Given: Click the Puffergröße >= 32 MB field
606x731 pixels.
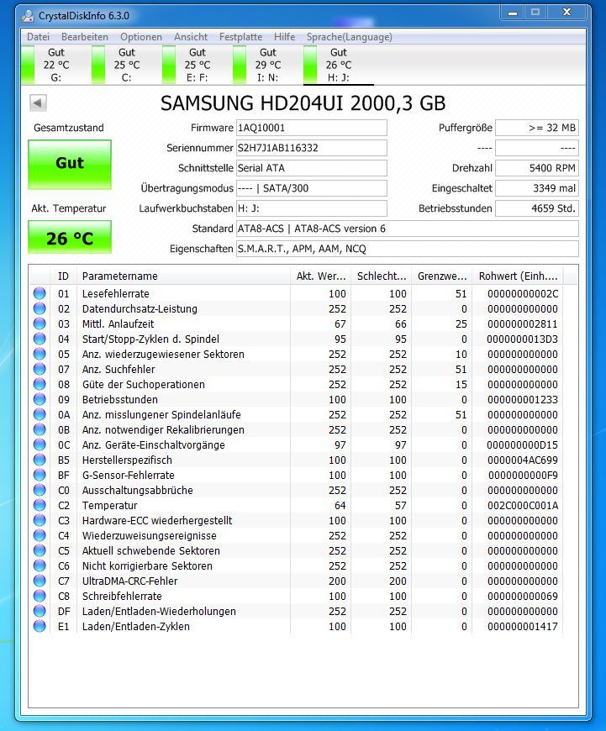Looking at the screenshot, I should (537, 128).
